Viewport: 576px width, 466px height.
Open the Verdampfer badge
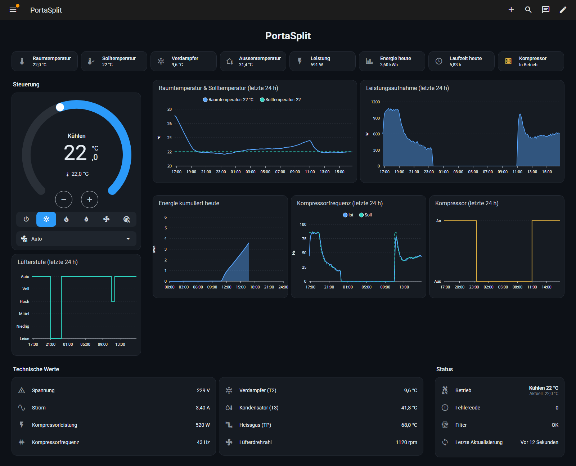point(184,61)
